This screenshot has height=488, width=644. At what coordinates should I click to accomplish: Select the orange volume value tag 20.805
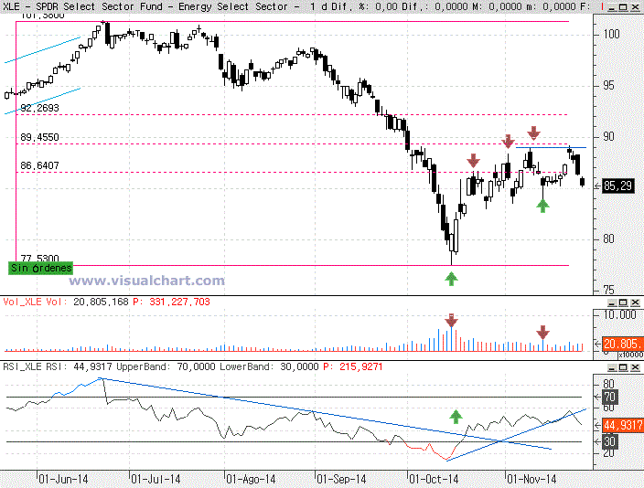point(623,344)
